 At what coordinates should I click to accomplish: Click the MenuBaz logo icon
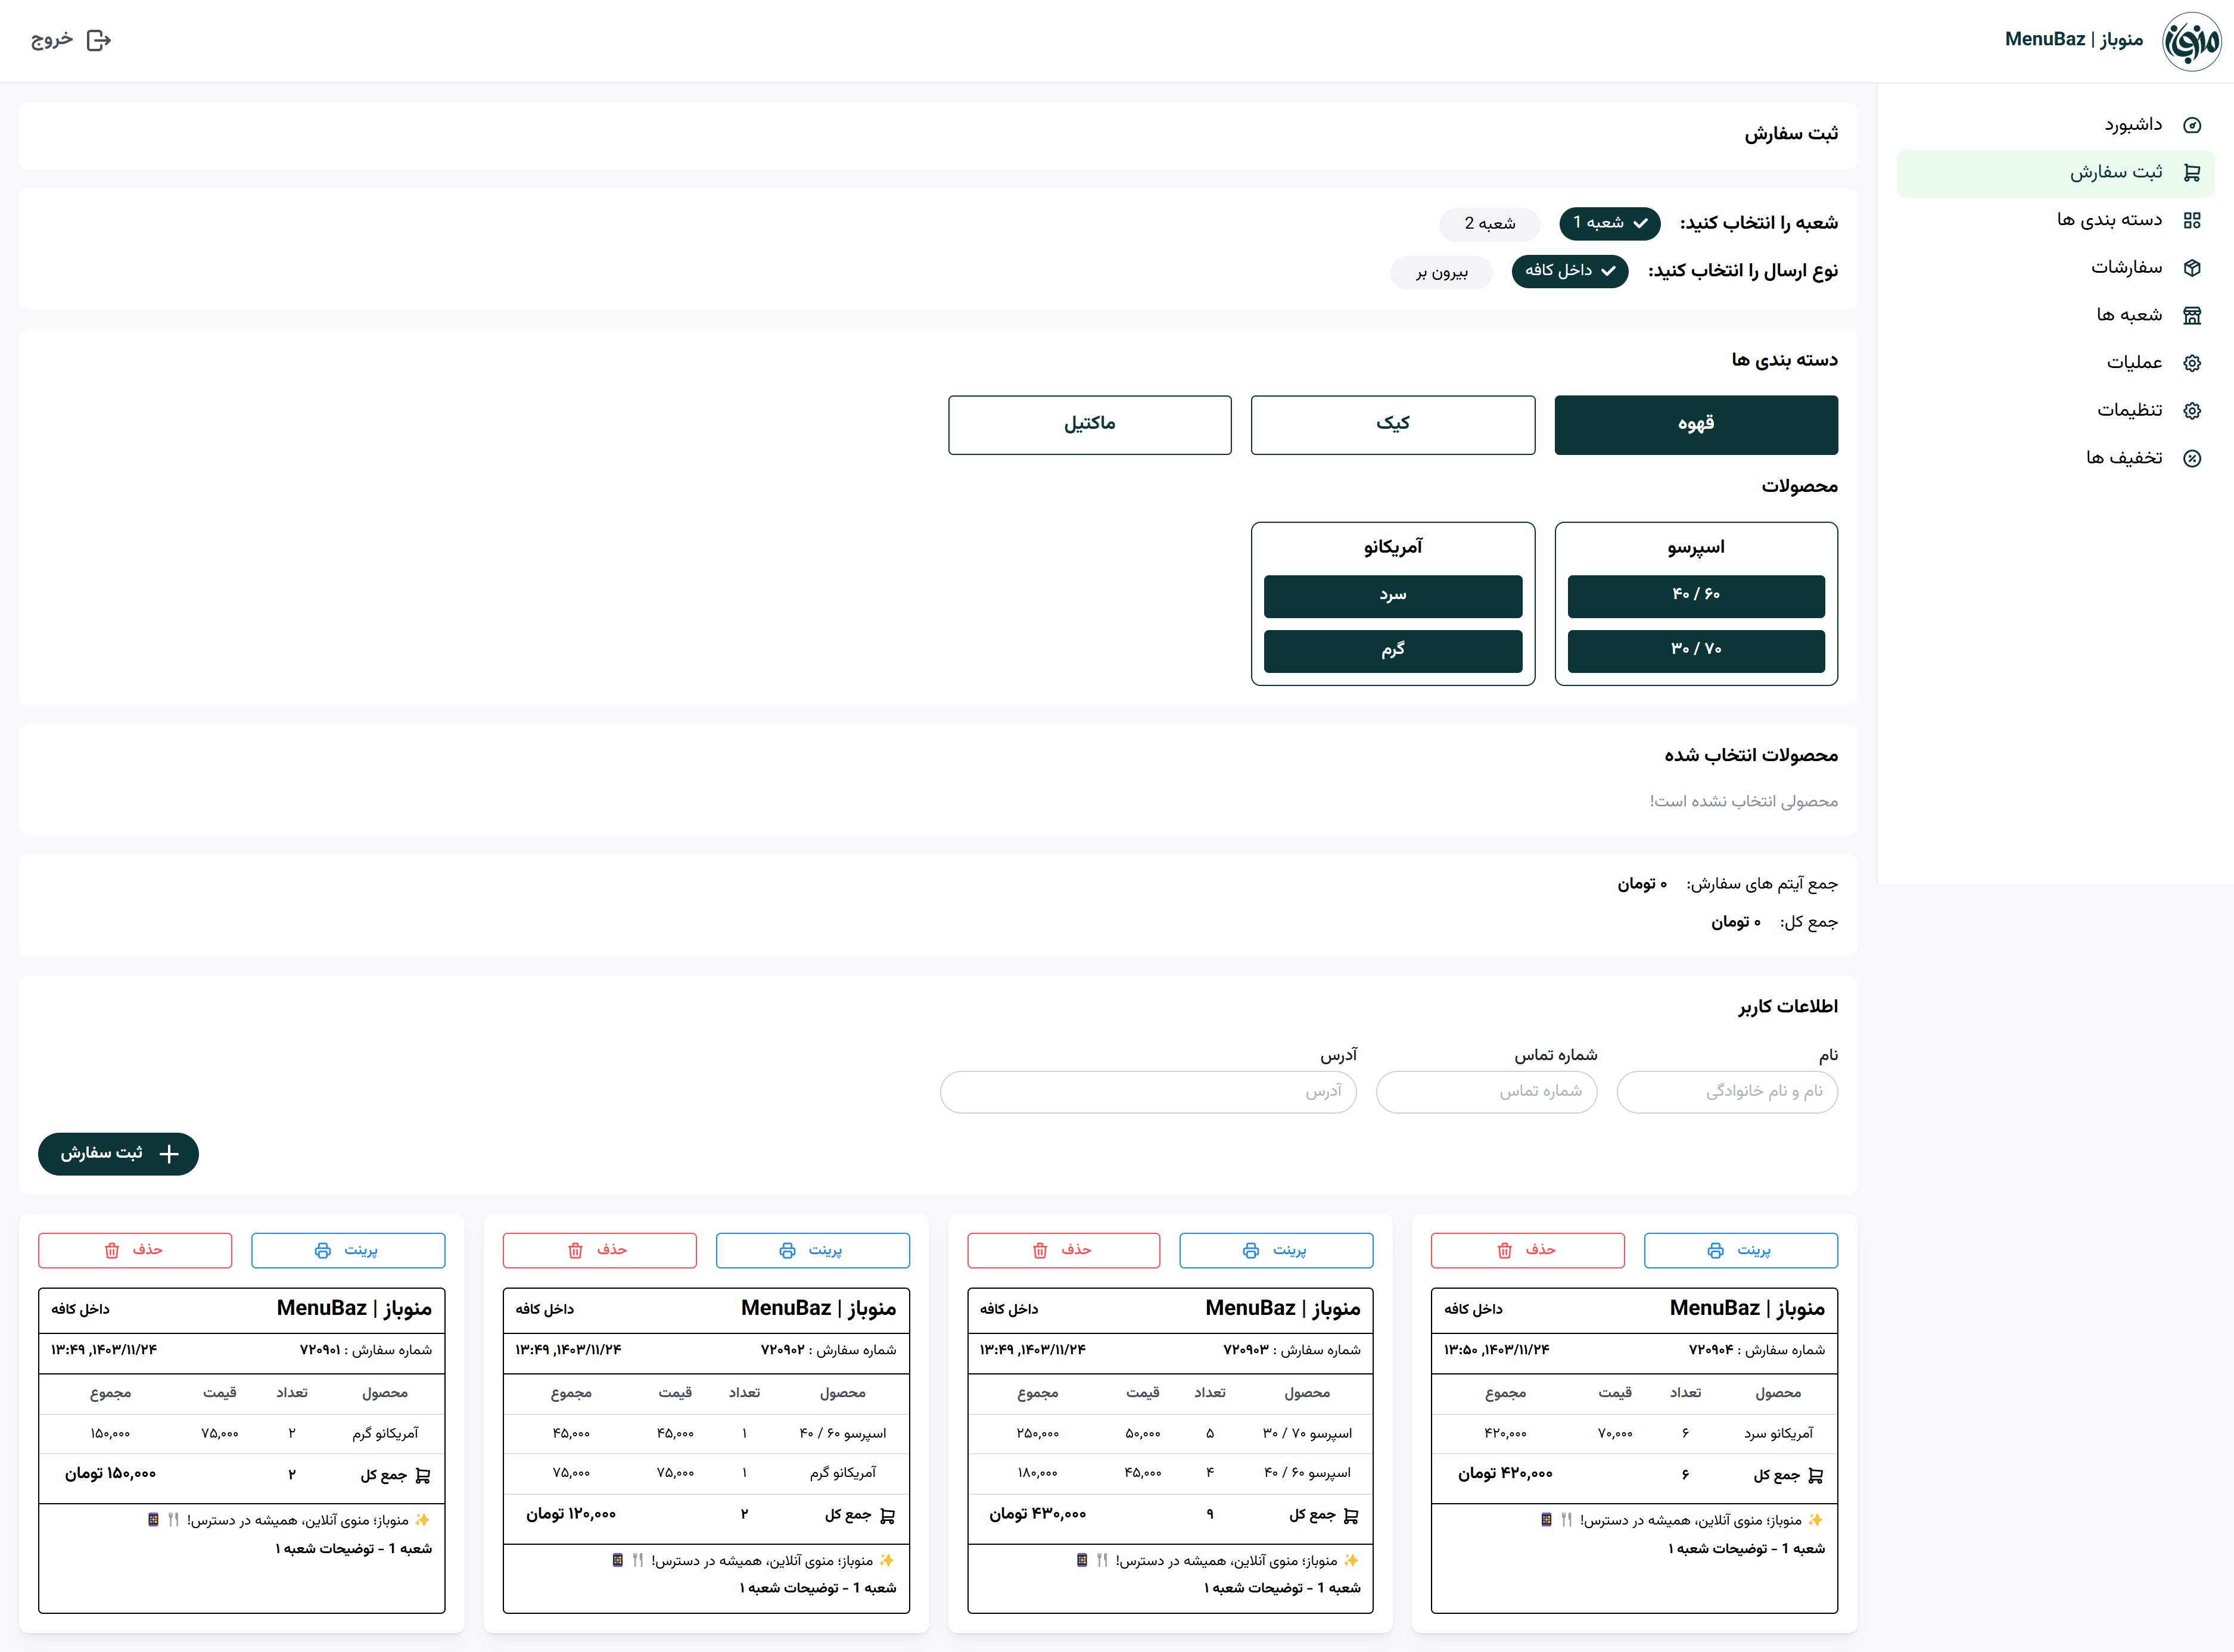pos(2191,41)
